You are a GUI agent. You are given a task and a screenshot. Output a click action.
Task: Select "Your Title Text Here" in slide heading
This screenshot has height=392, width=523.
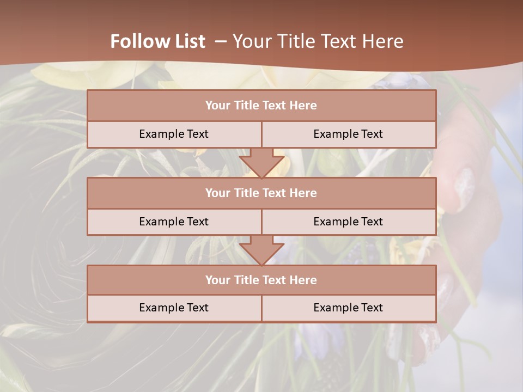coord(318,41)
